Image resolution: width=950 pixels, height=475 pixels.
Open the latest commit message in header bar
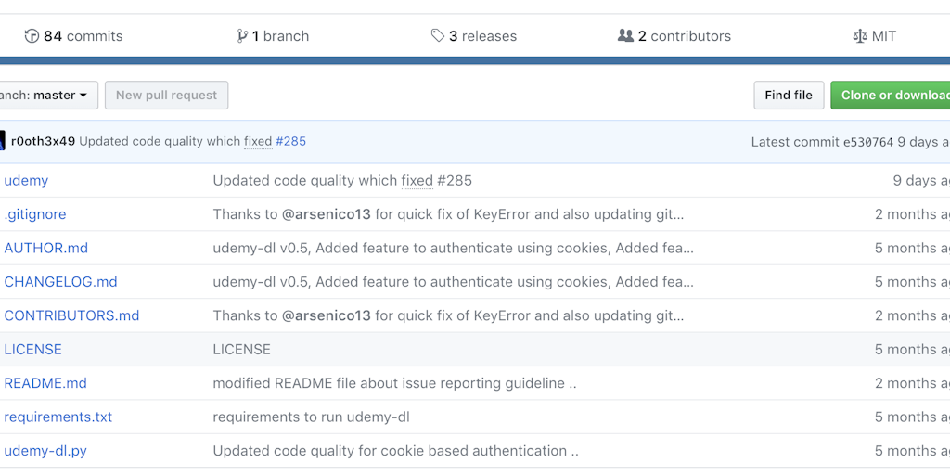point(160,141)
